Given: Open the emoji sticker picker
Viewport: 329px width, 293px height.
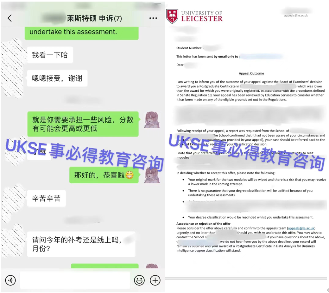Looking at the screenshot, I should coord(139,280).
